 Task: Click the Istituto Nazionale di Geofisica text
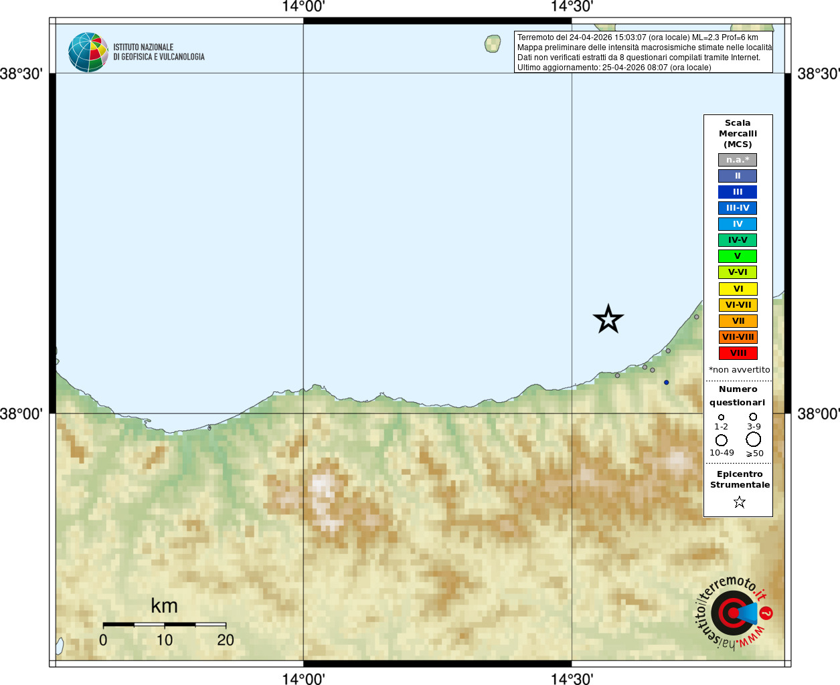tap(159, 52)
